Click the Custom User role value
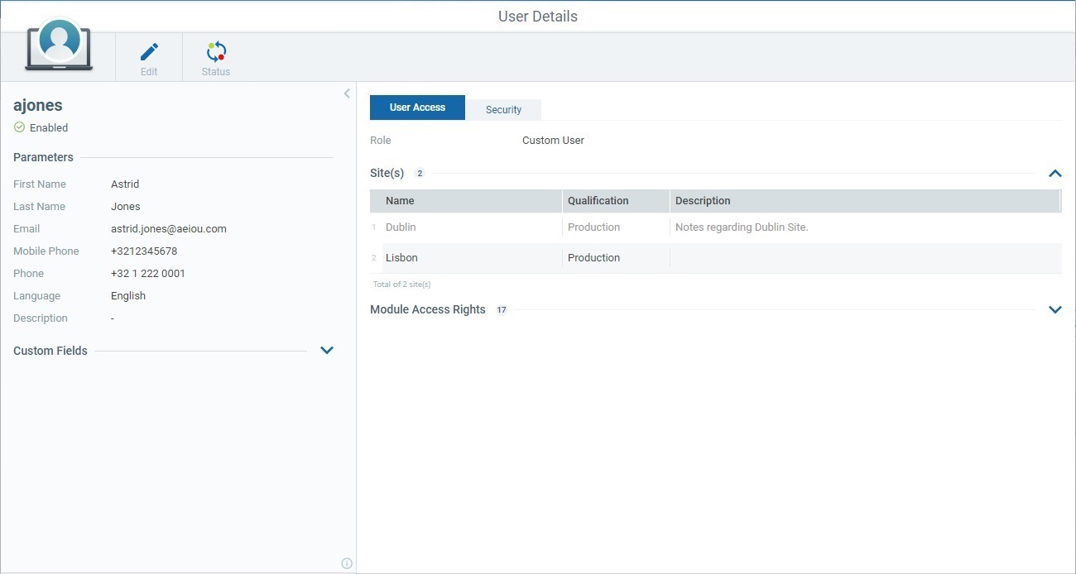Screen dimensions: 1076x574 [553, 141]
